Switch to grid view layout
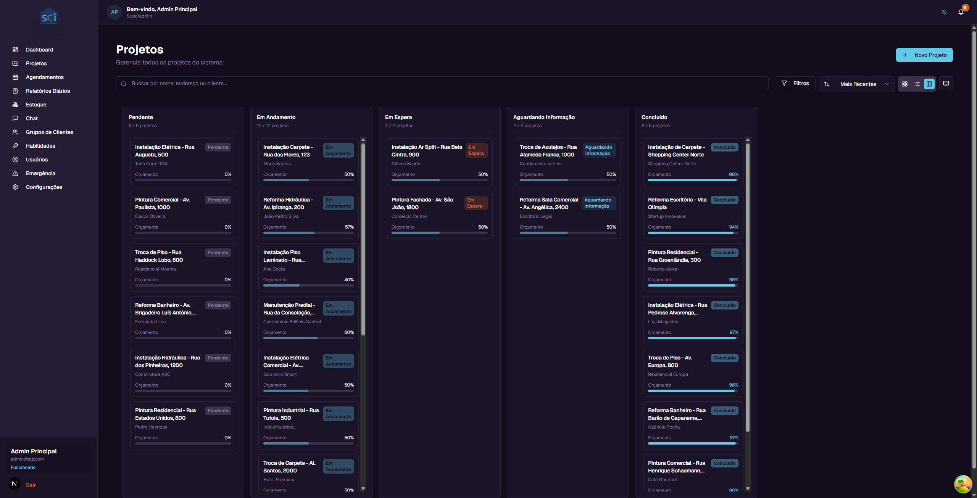Screen dimensions: 977x498 905,84
